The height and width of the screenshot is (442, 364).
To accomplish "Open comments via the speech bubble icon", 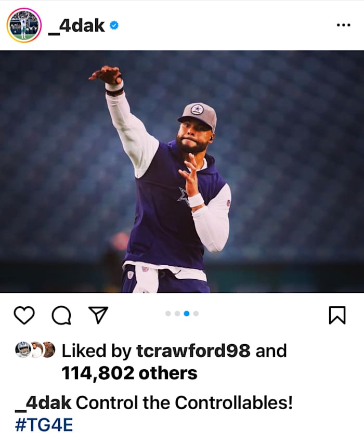I will [61, 315].
